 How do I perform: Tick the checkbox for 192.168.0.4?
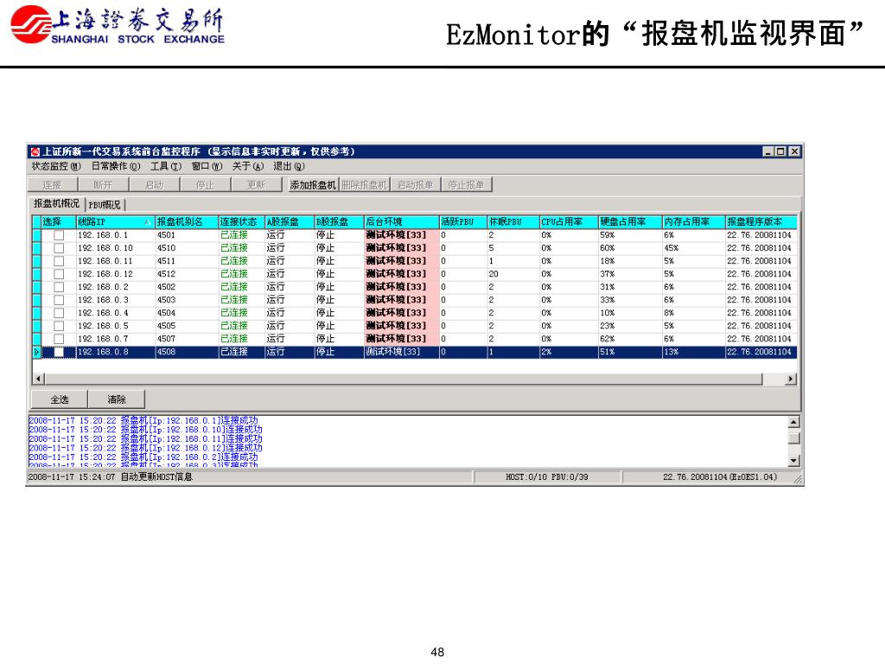click(59, 313)
